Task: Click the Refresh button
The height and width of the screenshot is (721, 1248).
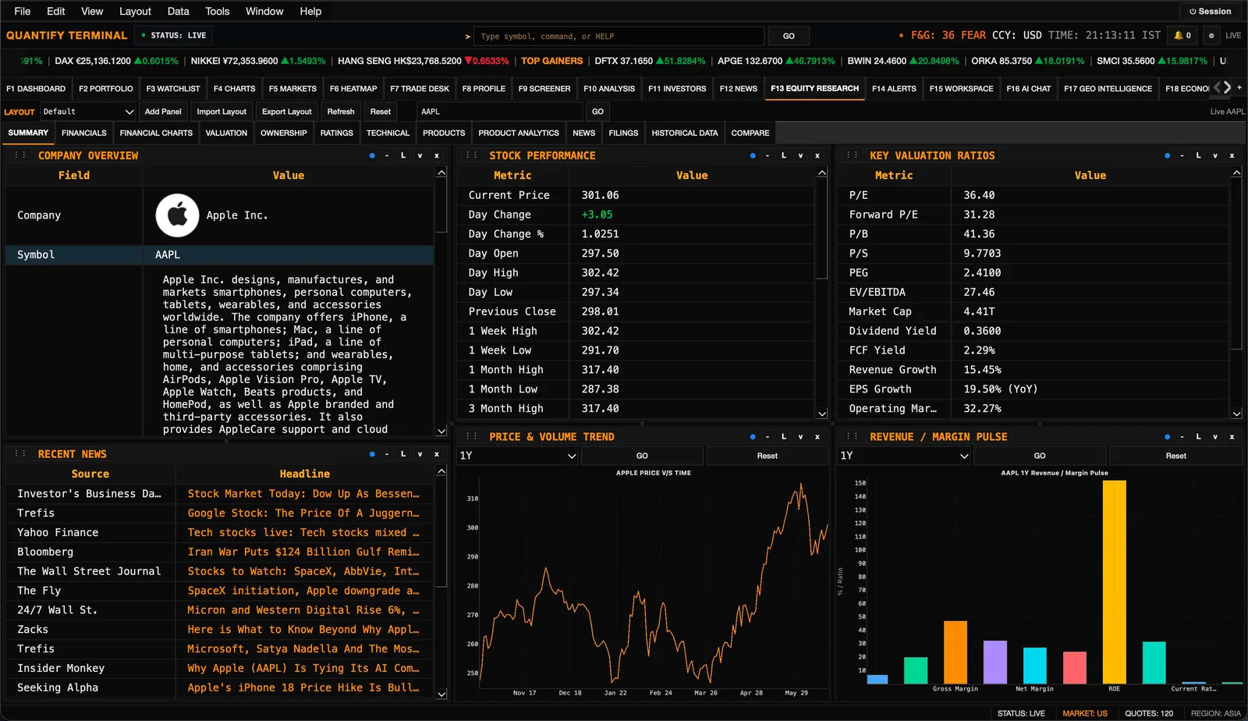Action: pos(341,112)
